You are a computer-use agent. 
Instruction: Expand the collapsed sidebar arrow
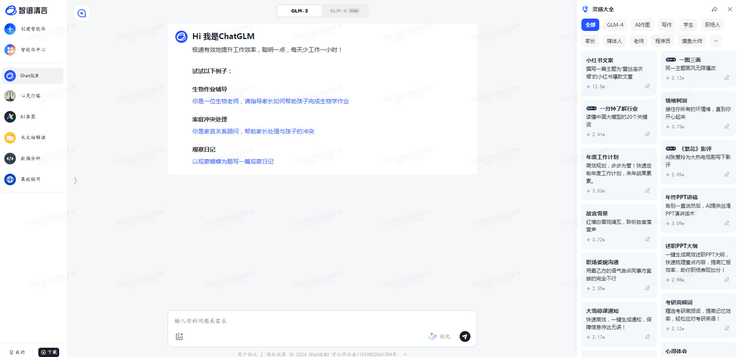[75, 181]
